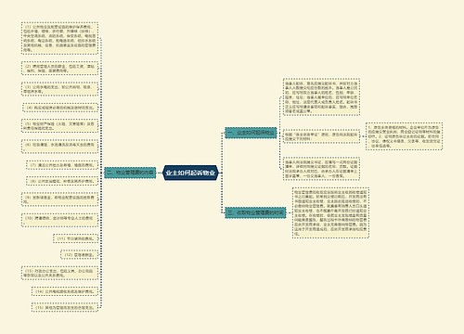
Task: Click the leaf node numbered (4)
Action: tap(60, 108)
